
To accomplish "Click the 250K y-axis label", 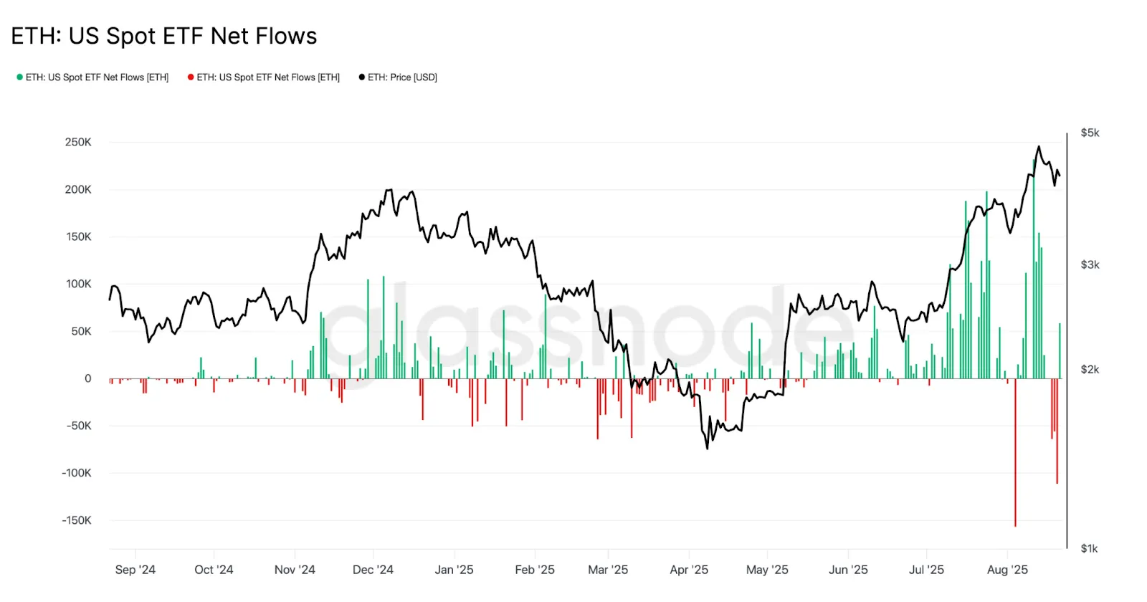I will coord(78,142).
